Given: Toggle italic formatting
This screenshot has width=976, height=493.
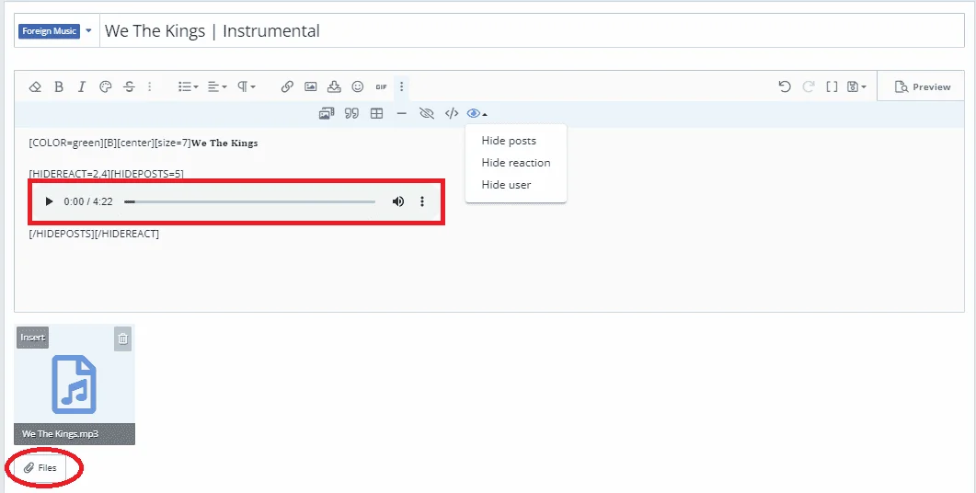Looking at the screenshot, I should 82,87.
